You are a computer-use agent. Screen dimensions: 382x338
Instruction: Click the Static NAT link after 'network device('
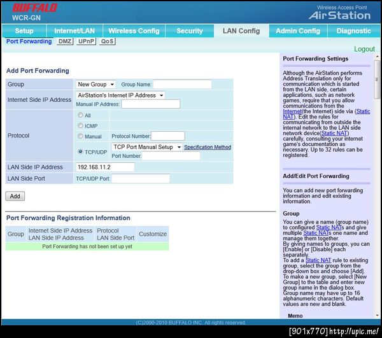[x=334, y=133]
